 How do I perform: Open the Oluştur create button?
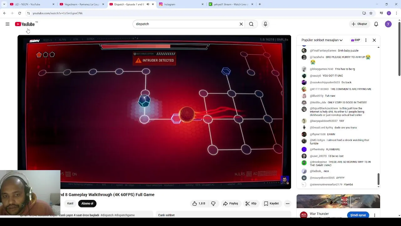pos(359,24)
